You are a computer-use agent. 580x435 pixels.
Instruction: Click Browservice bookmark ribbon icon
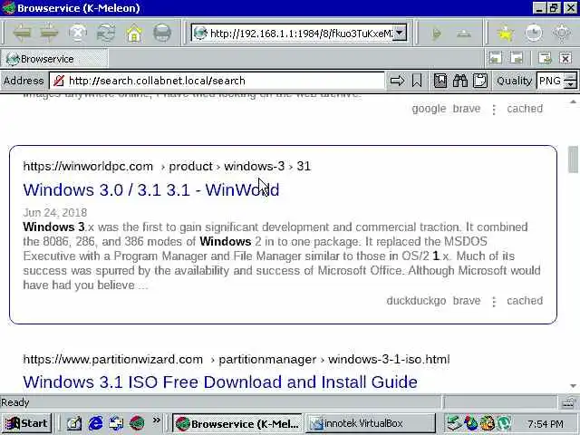(x=417, y=81)
